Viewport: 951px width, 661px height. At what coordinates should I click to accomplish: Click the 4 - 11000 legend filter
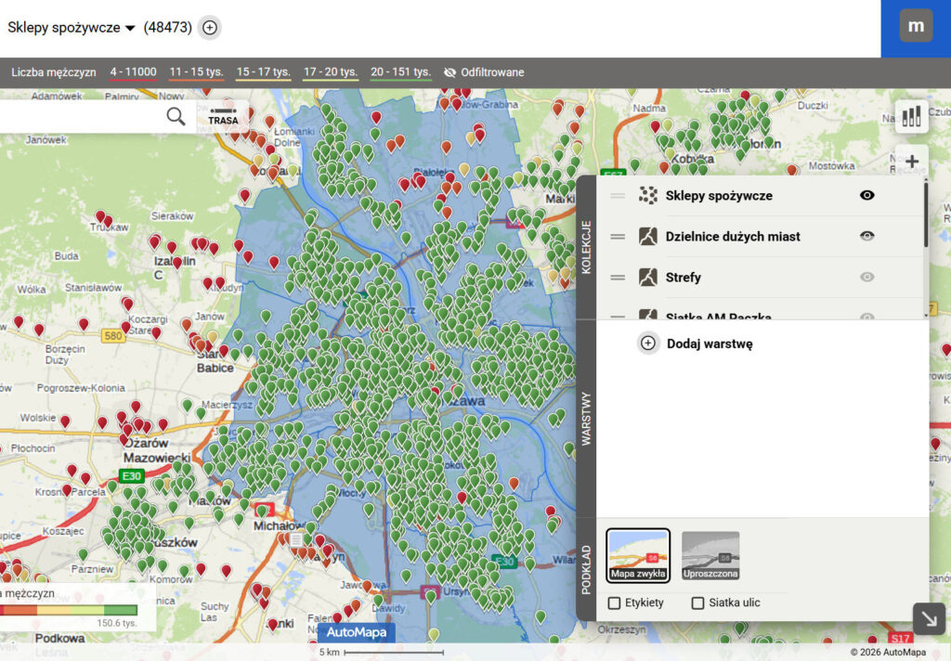(135, 71)
